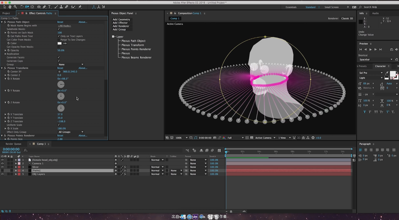Open Effect Only Group dropdown
This screenshot has width=399, height=220.
(71, 132)
